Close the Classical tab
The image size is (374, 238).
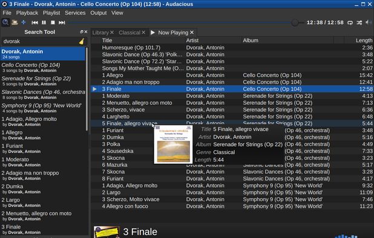pos(143,33)
